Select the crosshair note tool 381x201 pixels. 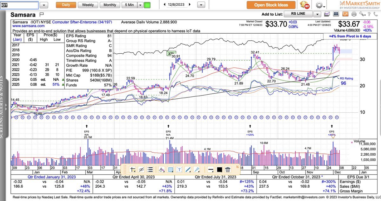(x=133, y=170)
